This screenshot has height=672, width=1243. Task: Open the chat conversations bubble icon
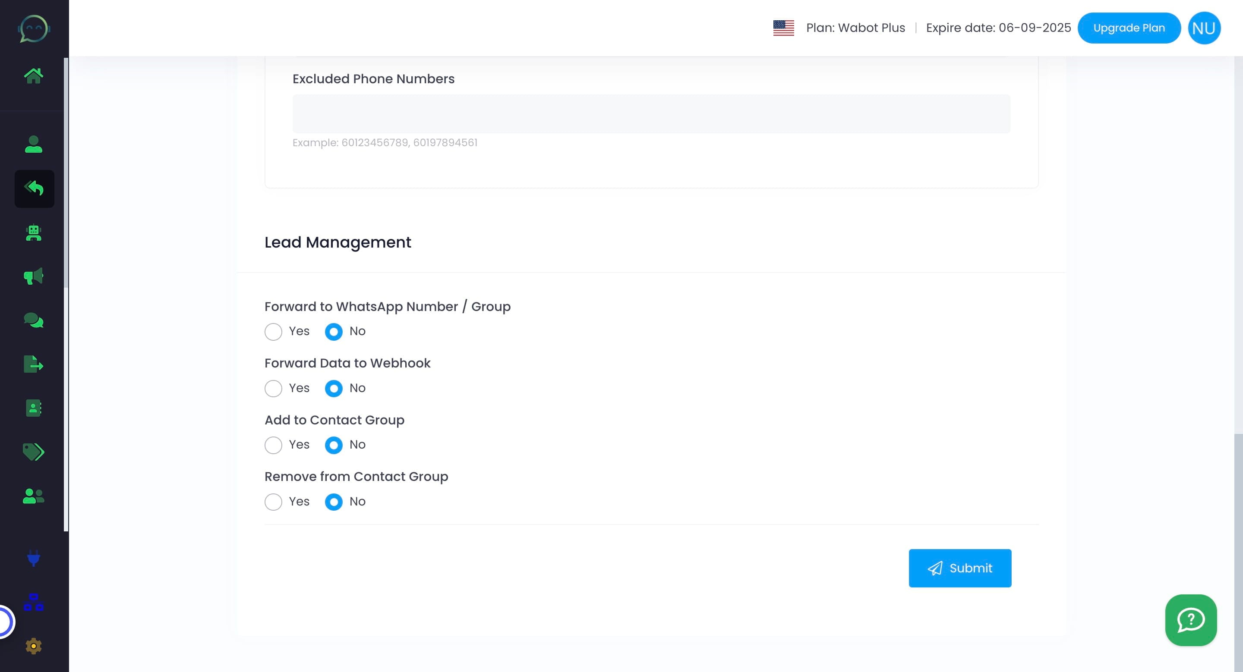coord(33,320)
